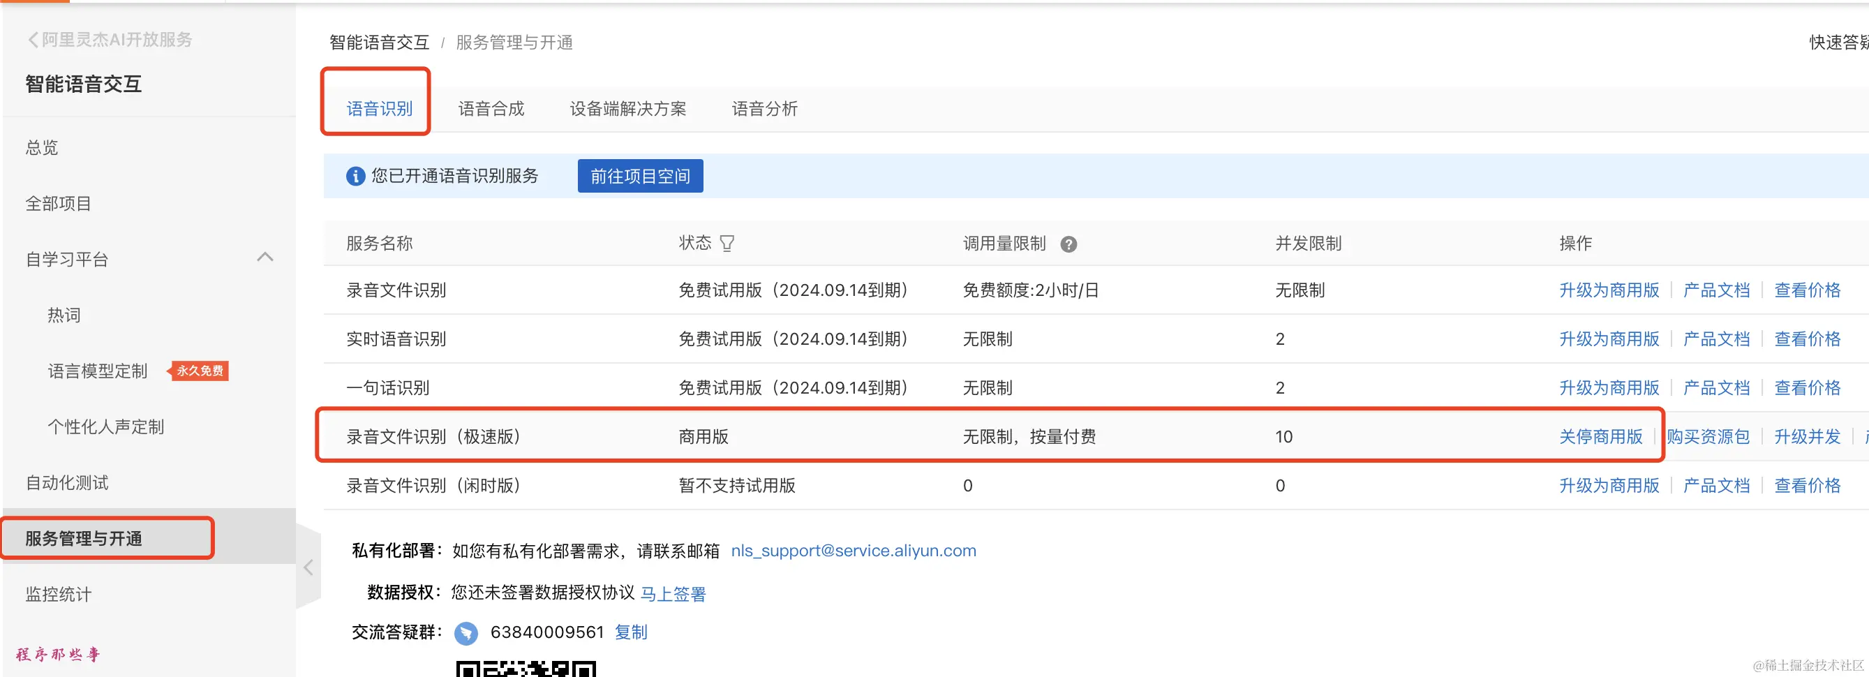Select 热词 under 自学习平台
This screenshot has width=1869, height=677.
[x=64, y=315]
